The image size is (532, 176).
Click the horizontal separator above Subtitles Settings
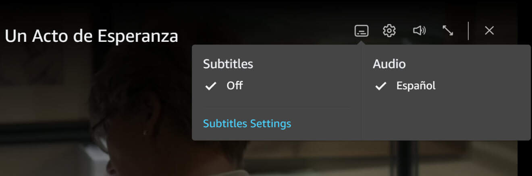[x=276, y=107]
